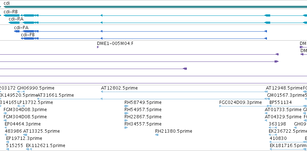This screenshot has width=307, height=151.
Task: Click the EK236722.5prime label
Action: coord(288,131)
